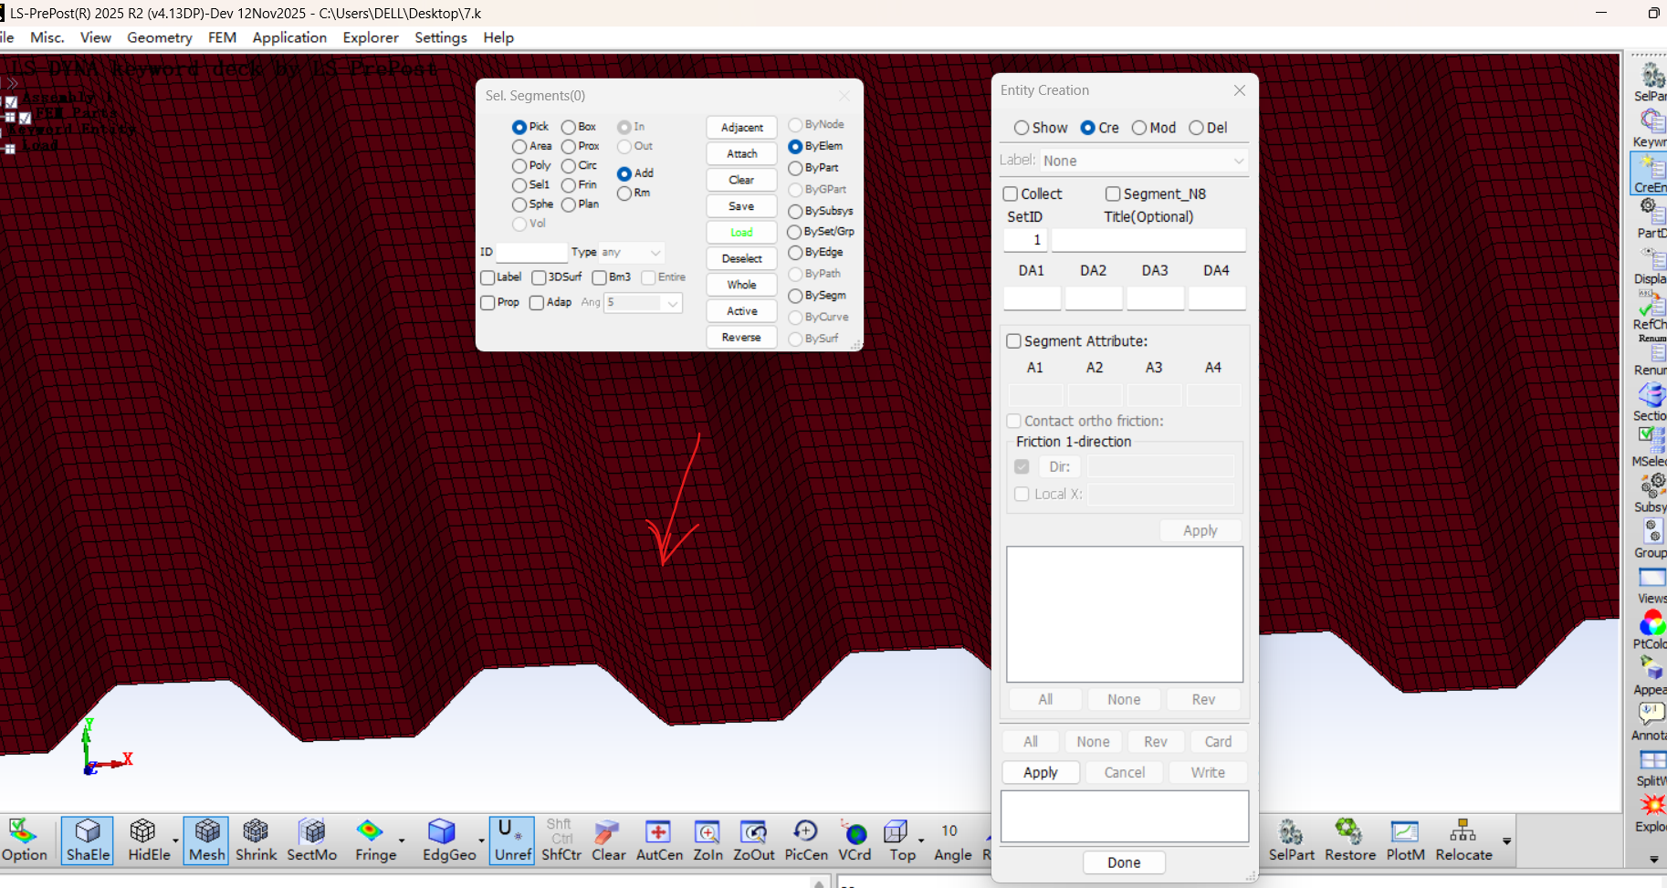Image resolution: width=1667 pixels, height=888 pixels.
Task: Enable the Collect checkbox
Action: [1011, 194]
